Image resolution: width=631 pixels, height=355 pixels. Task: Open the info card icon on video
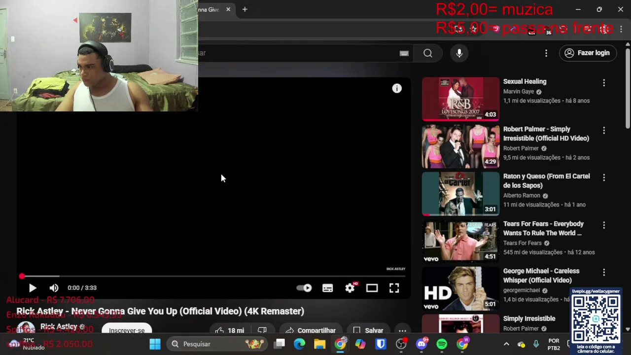(x=397, y=88)
